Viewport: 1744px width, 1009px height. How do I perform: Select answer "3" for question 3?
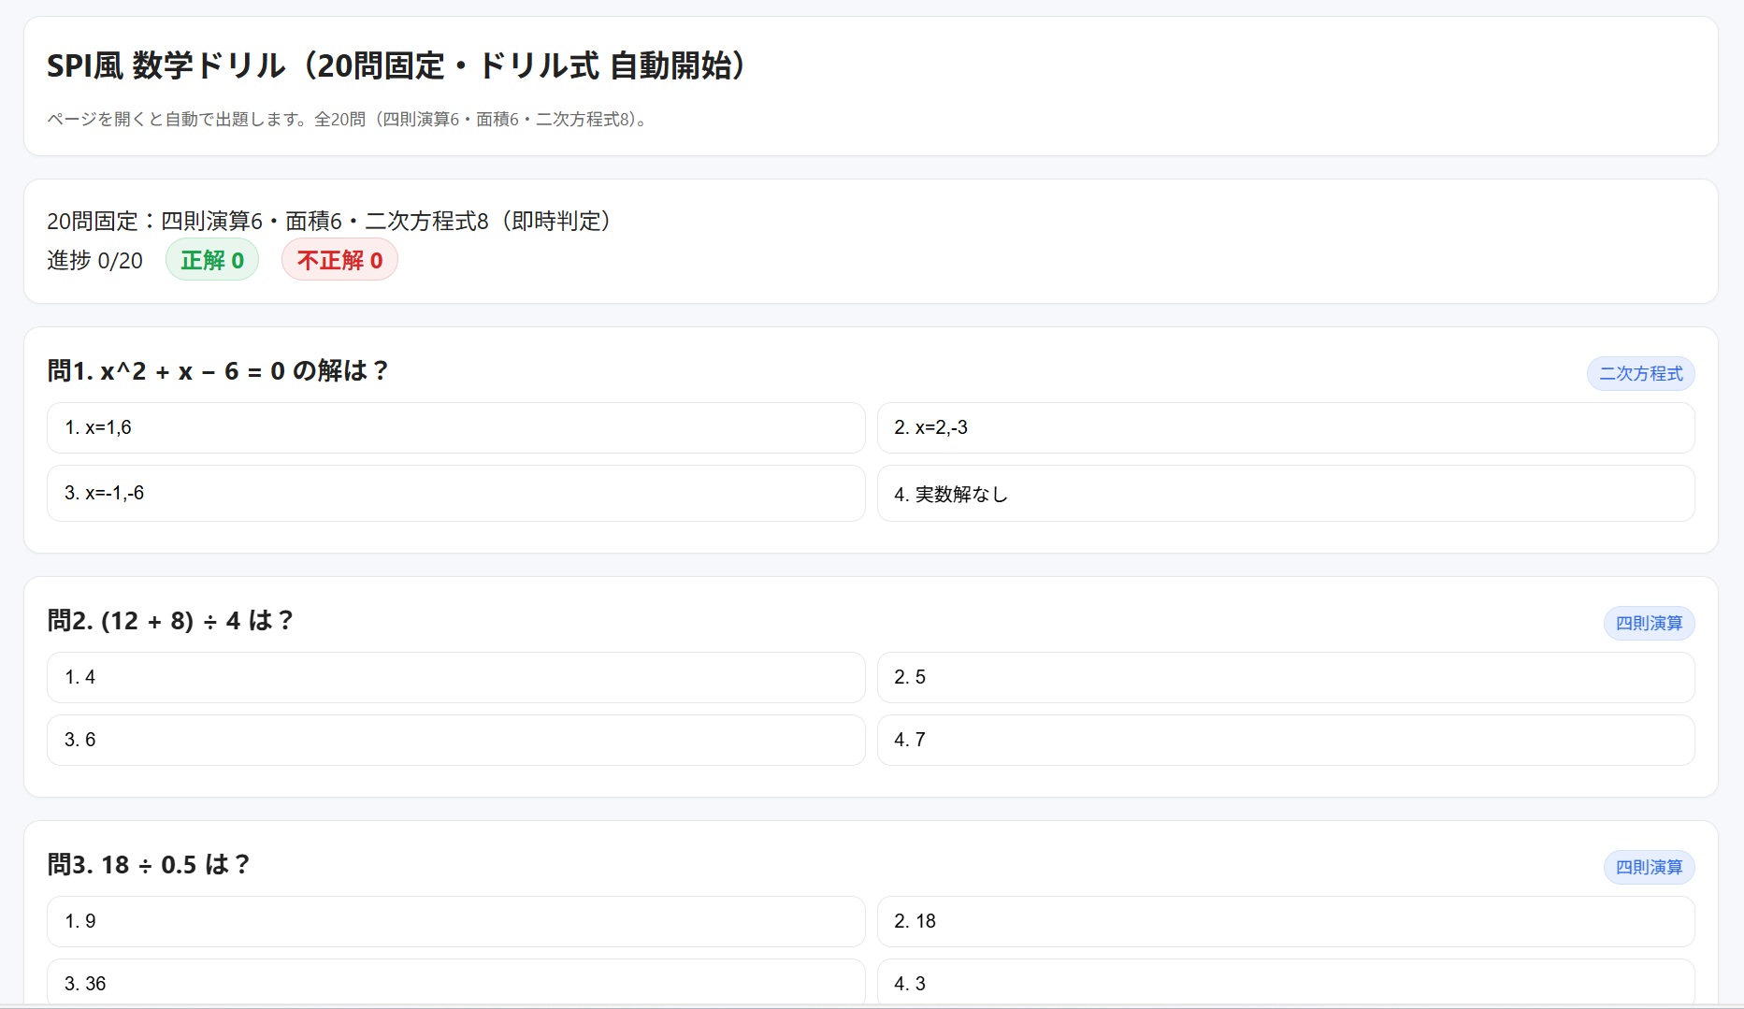click(1286, 983)
